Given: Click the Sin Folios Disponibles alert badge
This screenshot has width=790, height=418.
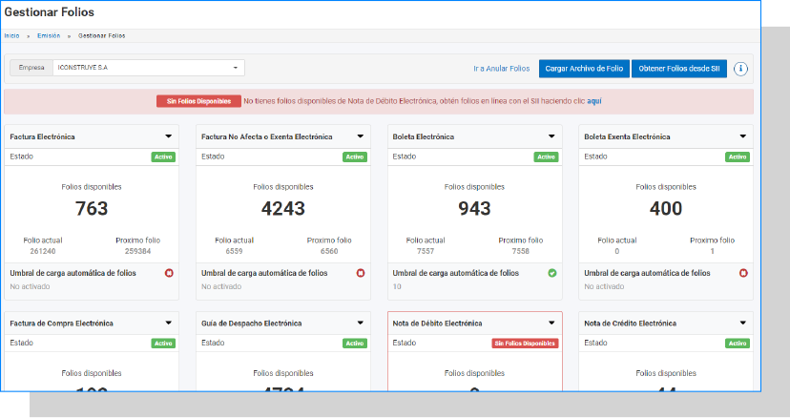Looking at the screenshot, I should click(x=198, y=101).
